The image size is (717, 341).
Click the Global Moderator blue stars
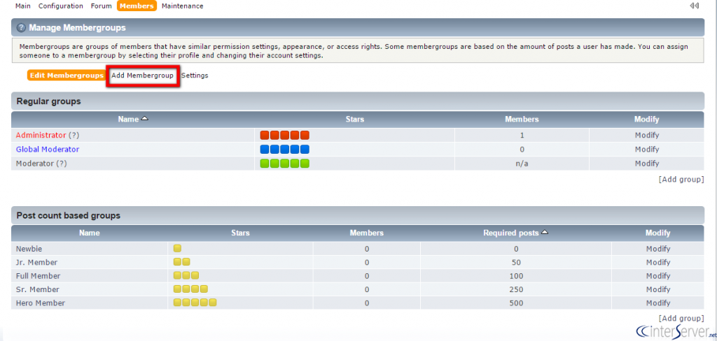click(x=285, y=150)
